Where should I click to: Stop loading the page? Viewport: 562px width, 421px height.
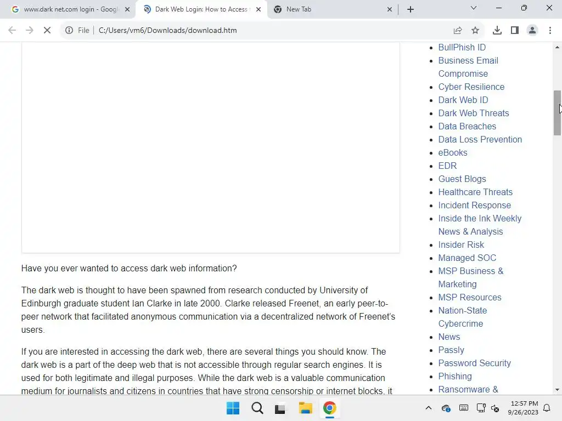pyautogui.click(x=47, y=31)
